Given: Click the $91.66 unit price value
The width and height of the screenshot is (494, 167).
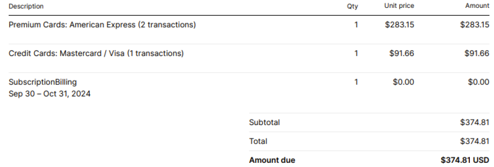Looking at the screenshot, I should tap(402, 53).
